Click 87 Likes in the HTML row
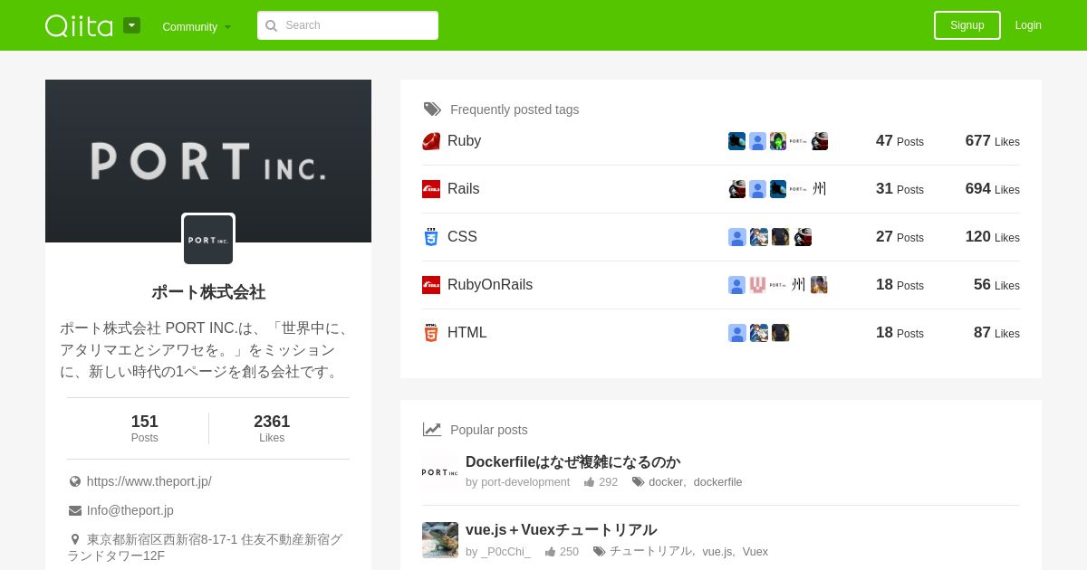Image resolution: width=1087 pixels, height=570 pixels. point(996,333)
